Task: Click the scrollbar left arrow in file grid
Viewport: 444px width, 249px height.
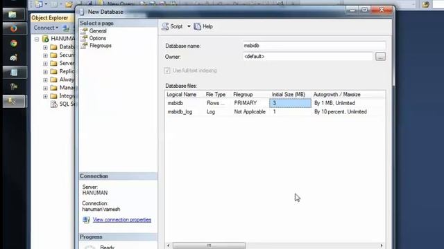Action: pos(169,246)
